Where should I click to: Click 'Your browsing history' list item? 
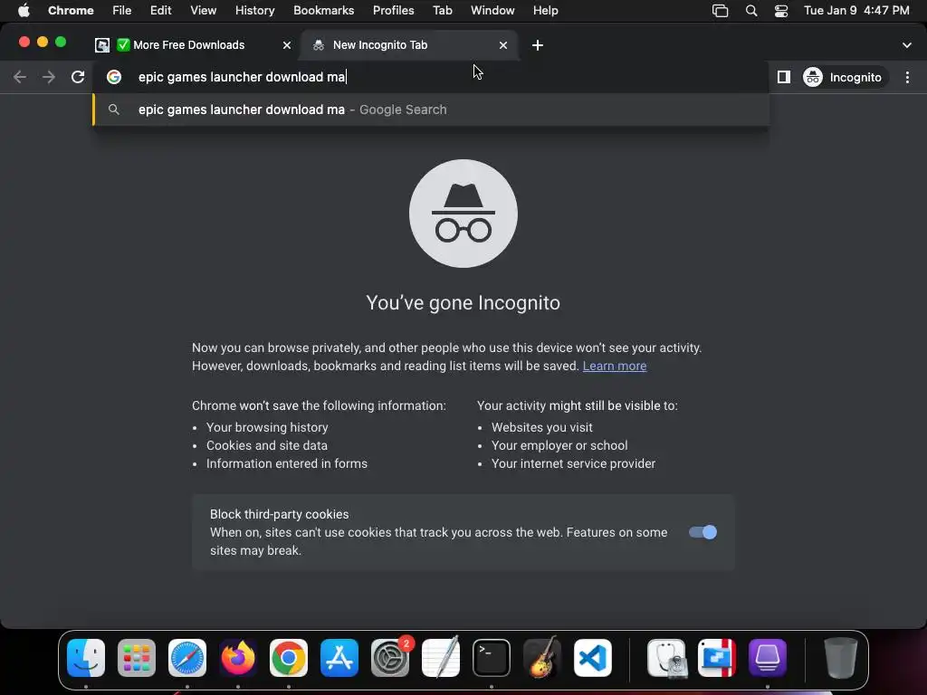coord(267,427)
